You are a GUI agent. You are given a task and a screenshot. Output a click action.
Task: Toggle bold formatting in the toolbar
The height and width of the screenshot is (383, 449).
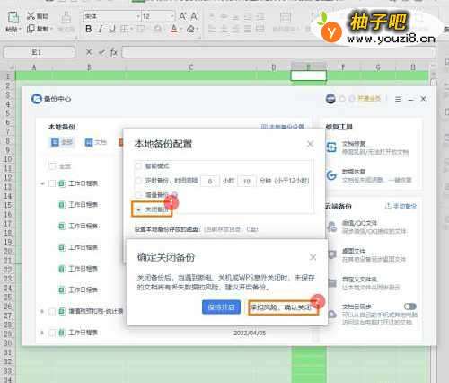(88, 29)
